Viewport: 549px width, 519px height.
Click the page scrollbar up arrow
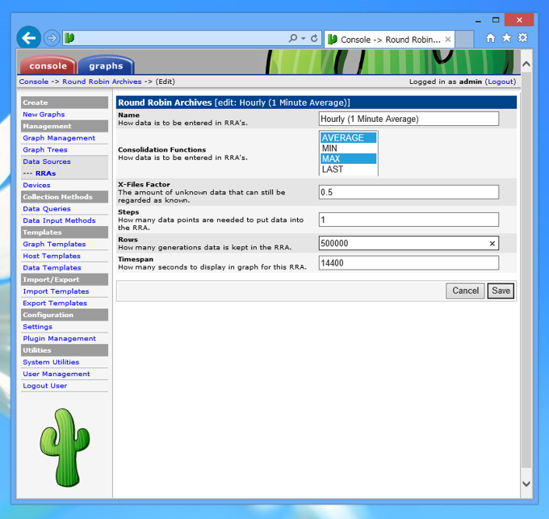click(x=526, y=64)
